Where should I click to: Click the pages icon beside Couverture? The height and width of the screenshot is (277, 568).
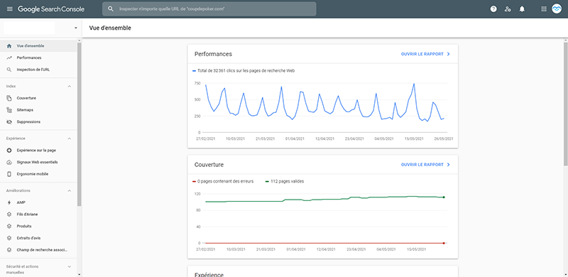(x=9, y=98)
